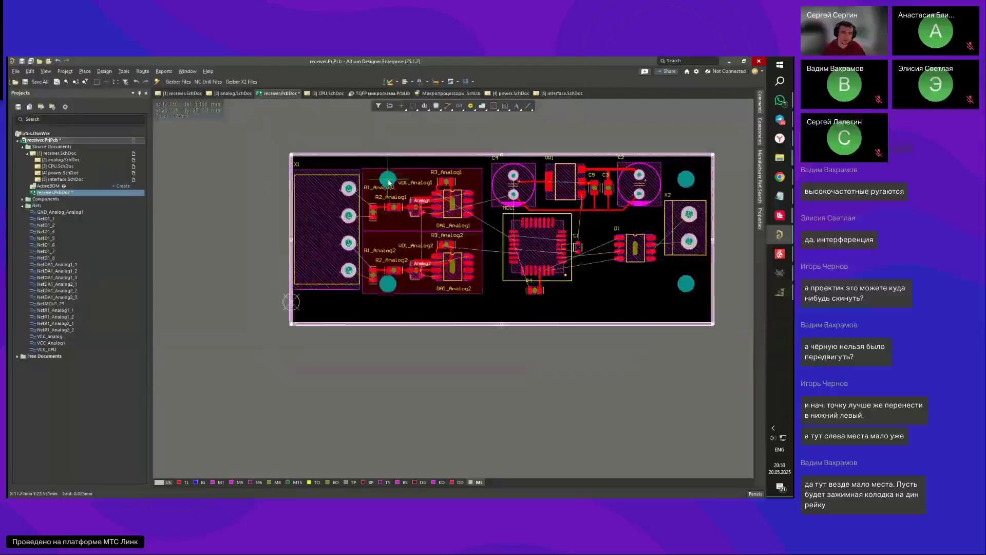Open project settings gear in Projects panel

click(x=65, y=107)
